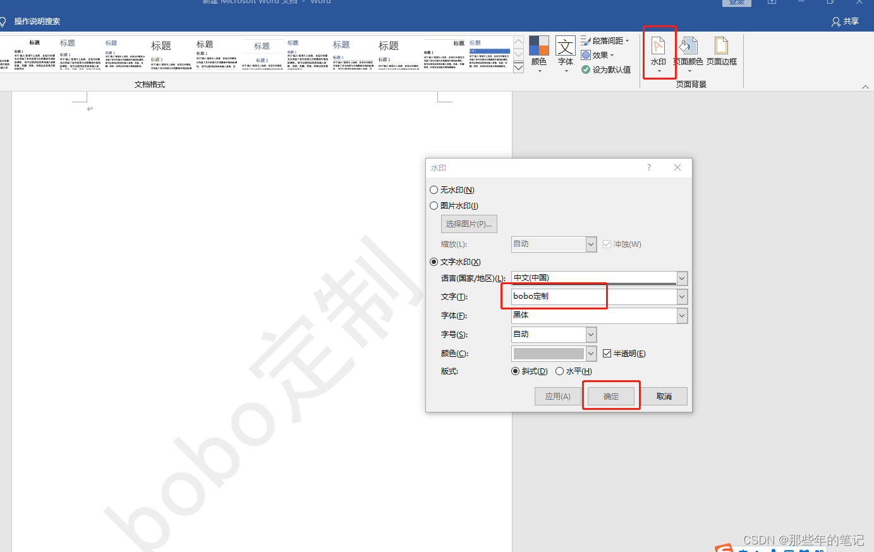Click the 共享 share button
This screenshot has width=874, height=552.
coord(846,21)
